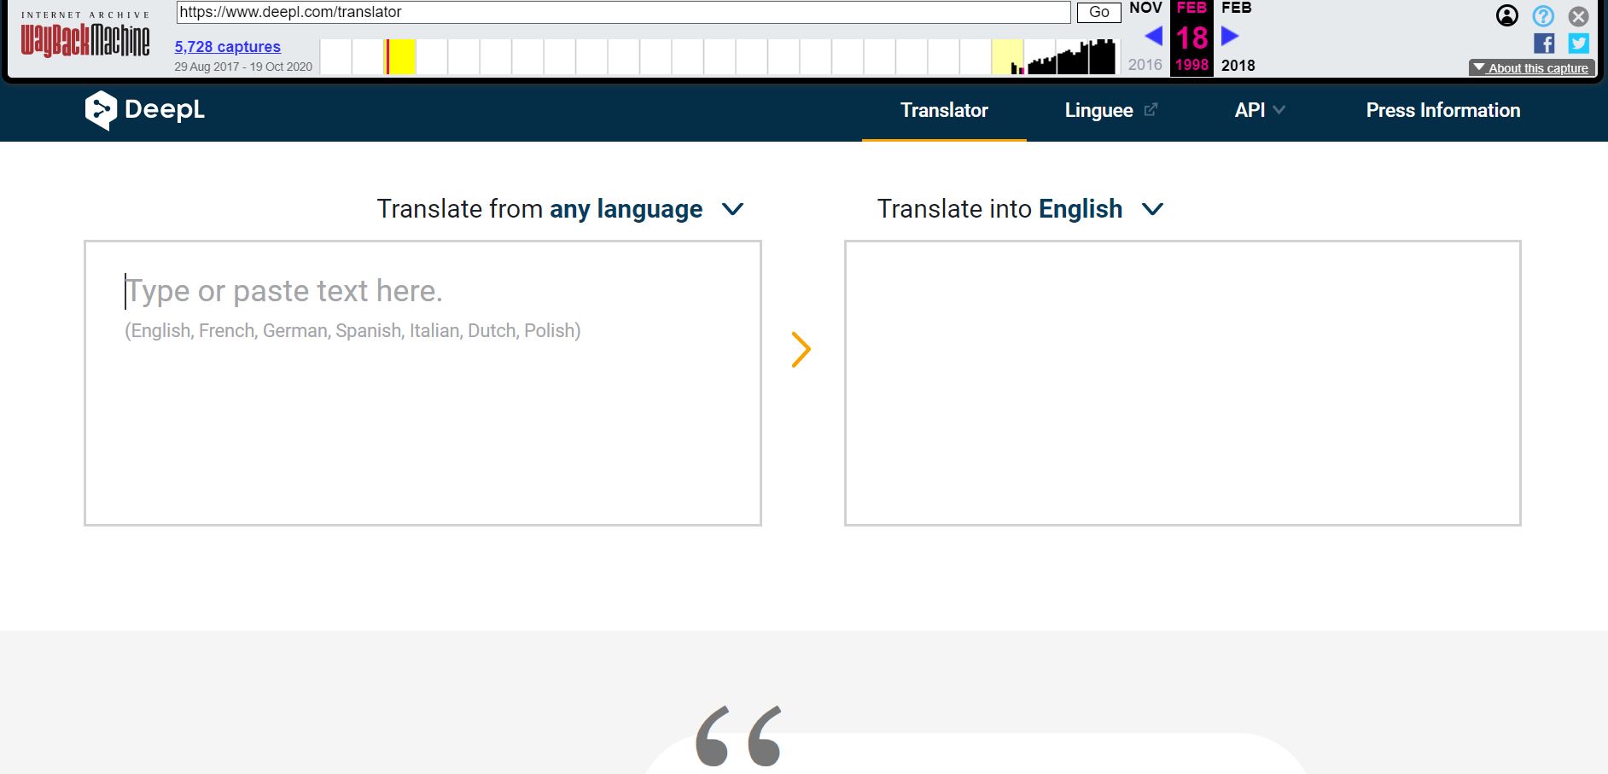Click the DeepL logo icon
1608x774 pixels.
pyautogui.click(x=101, y=110)
